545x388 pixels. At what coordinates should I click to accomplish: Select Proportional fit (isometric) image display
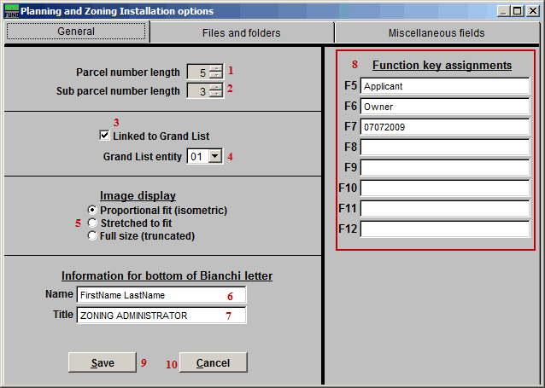coord(93,210)
